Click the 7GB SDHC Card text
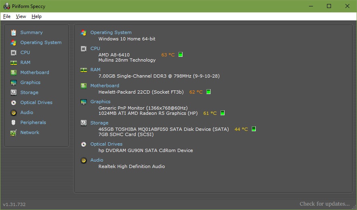357x210 pixels. point(126,134)
